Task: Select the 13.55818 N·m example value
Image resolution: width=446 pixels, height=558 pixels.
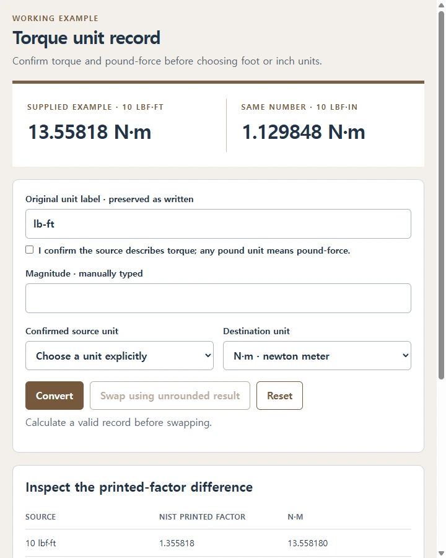Action: (x=90, y=132)
